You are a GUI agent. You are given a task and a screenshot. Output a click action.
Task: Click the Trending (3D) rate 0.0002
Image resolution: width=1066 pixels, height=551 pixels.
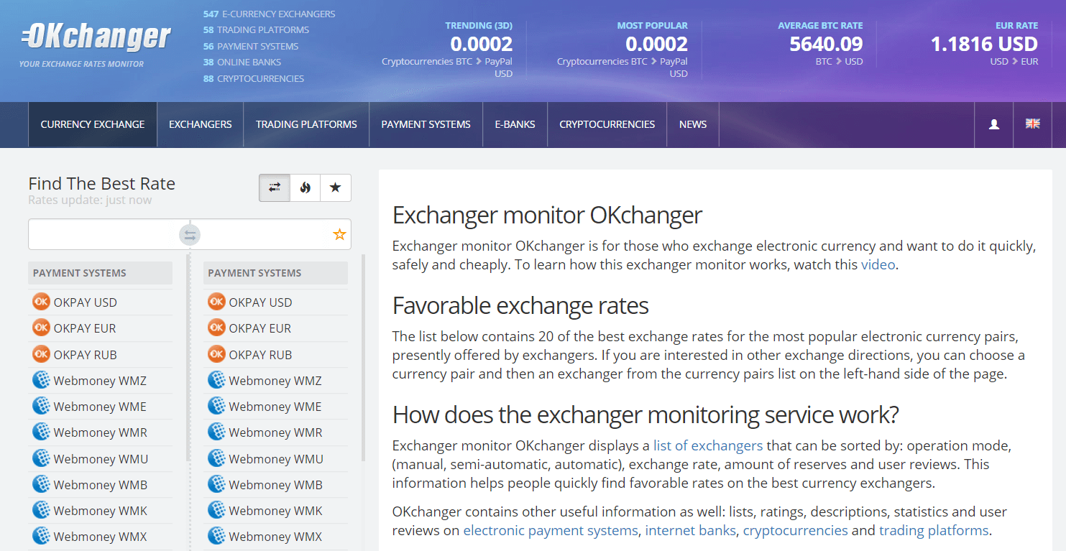(481, 44)
